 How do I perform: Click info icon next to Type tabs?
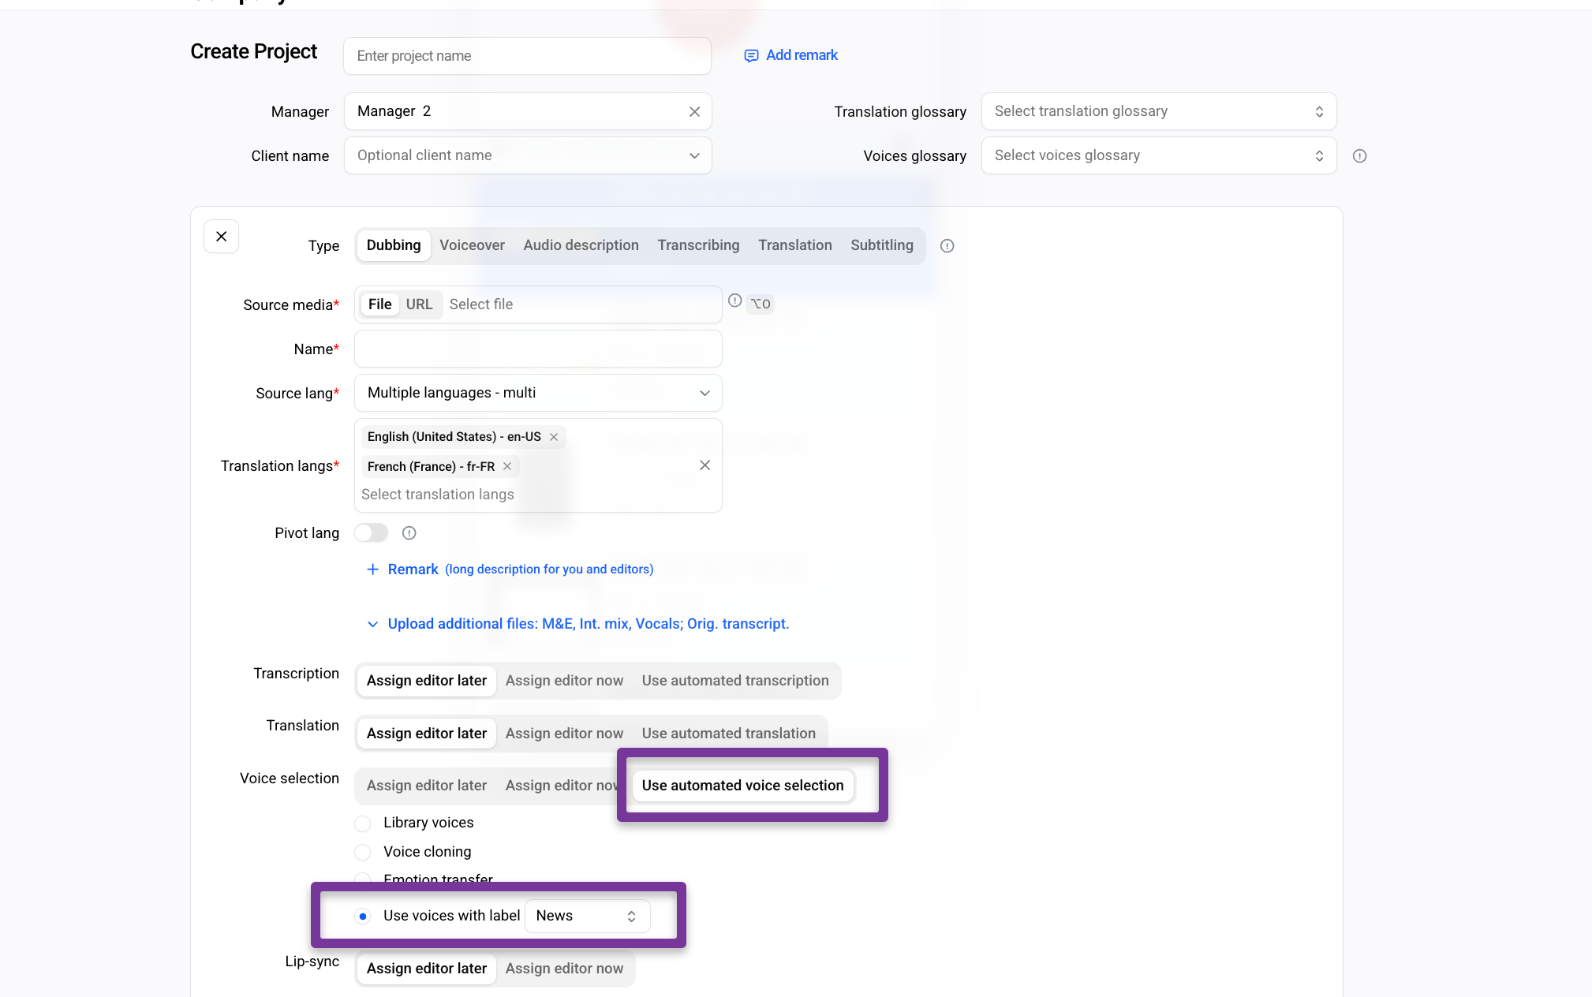click(x=947, y=246)
